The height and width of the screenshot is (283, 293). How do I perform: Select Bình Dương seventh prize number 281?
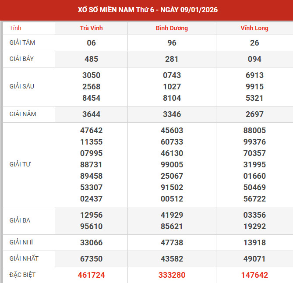pos(172,59)
